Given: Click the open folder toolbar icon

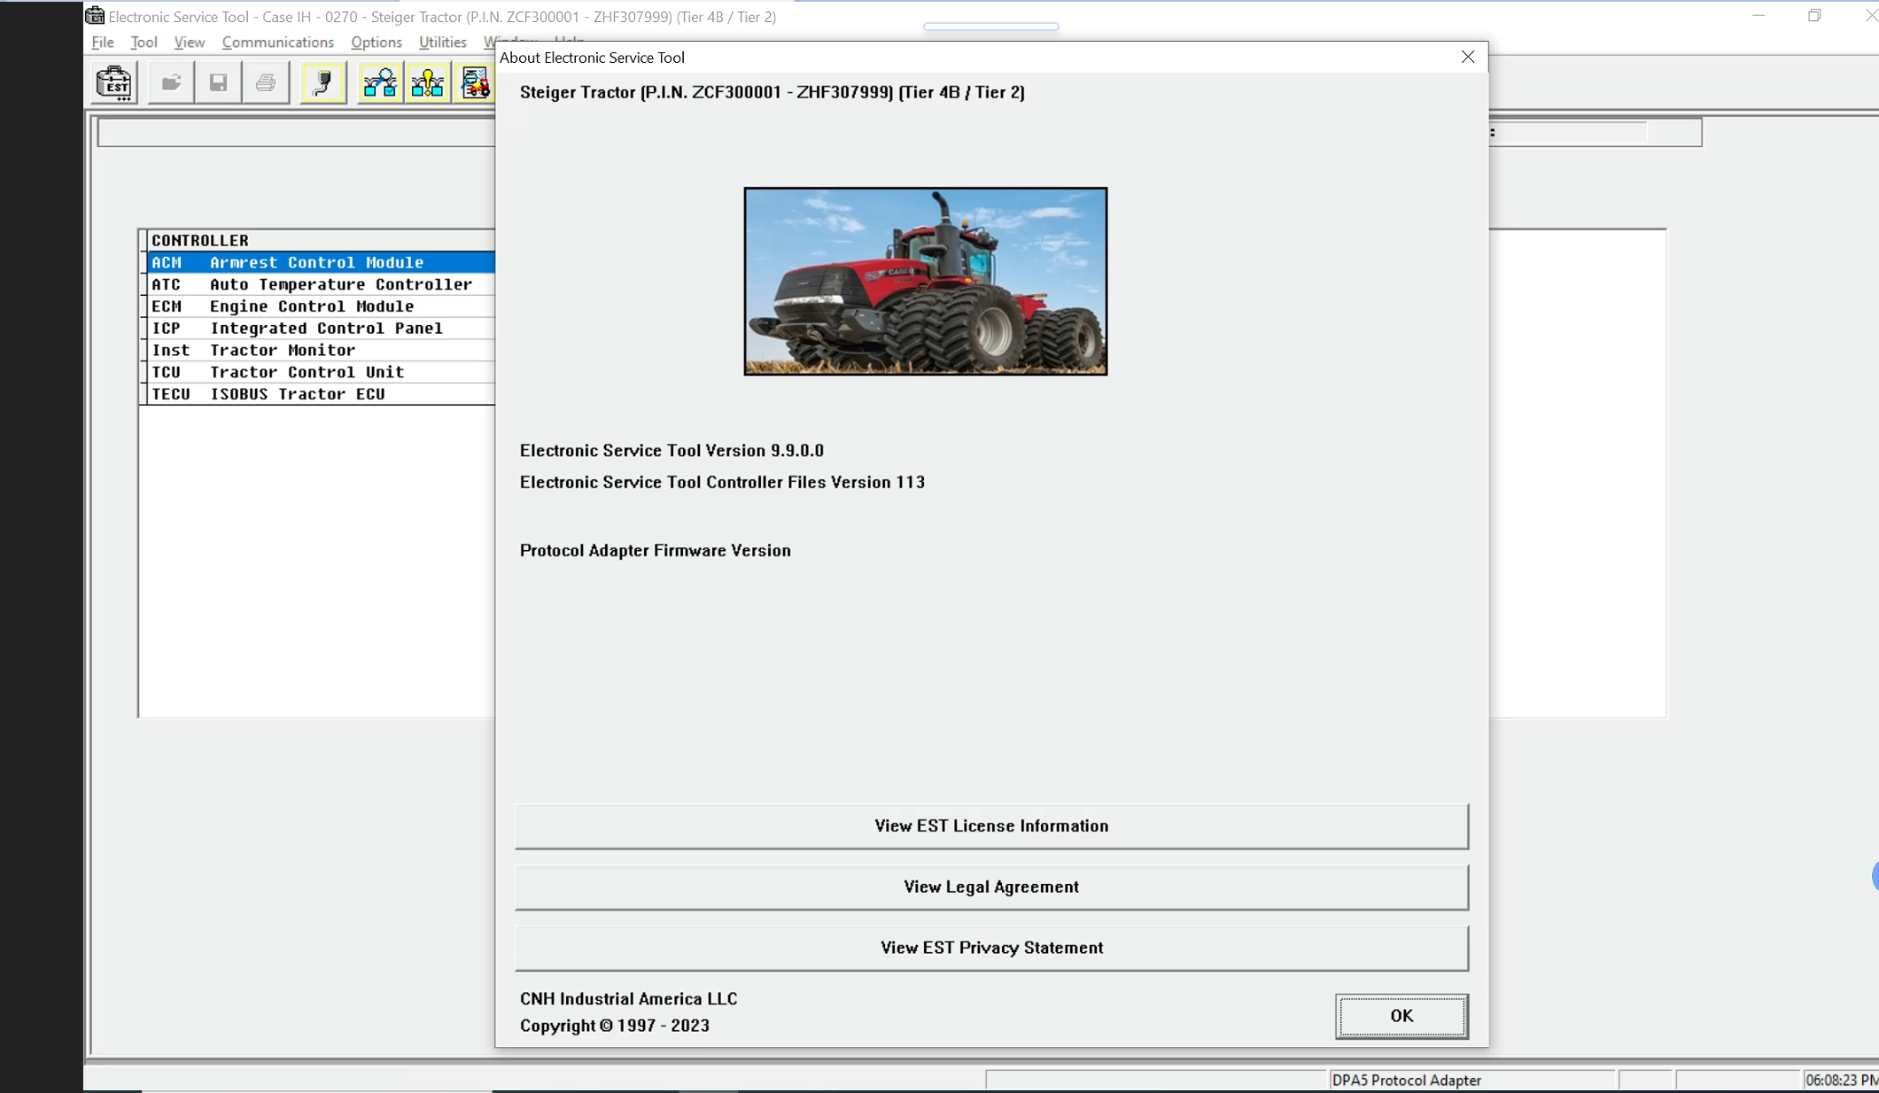Looking at the screenshot, I should pyautogui.click(x=171, y=83).
